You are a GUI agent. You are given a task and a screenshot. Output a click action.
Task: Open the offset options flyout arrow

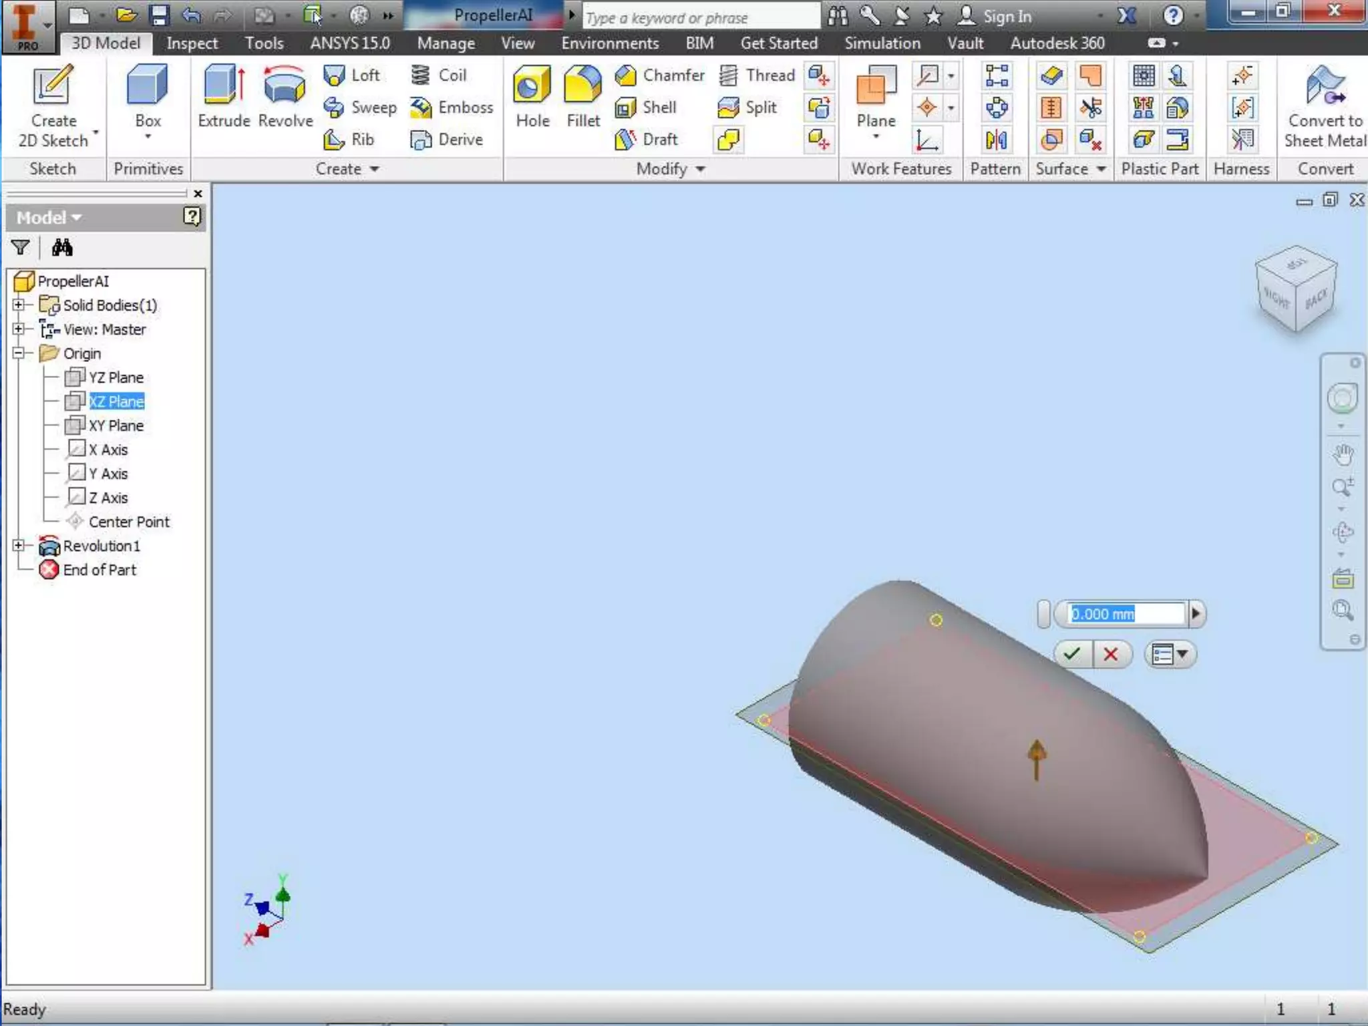coord(1196,614)
